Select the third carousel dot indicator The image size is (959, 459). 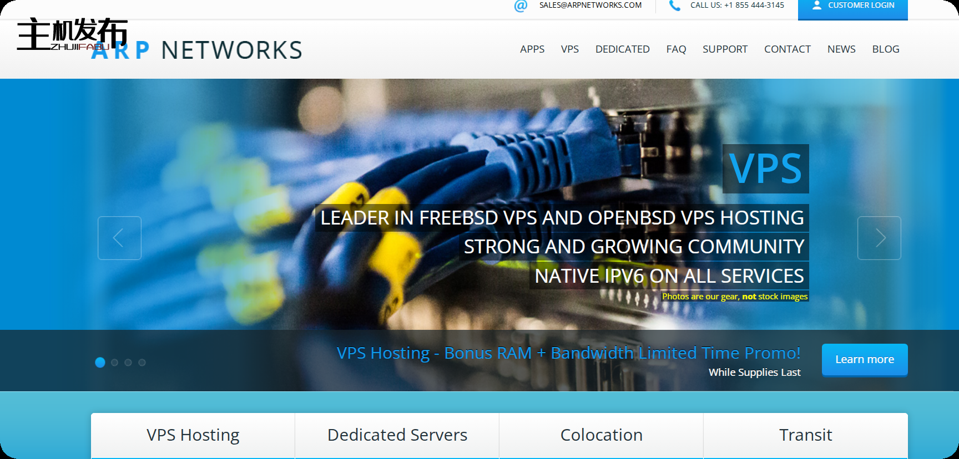click(128, 363)
